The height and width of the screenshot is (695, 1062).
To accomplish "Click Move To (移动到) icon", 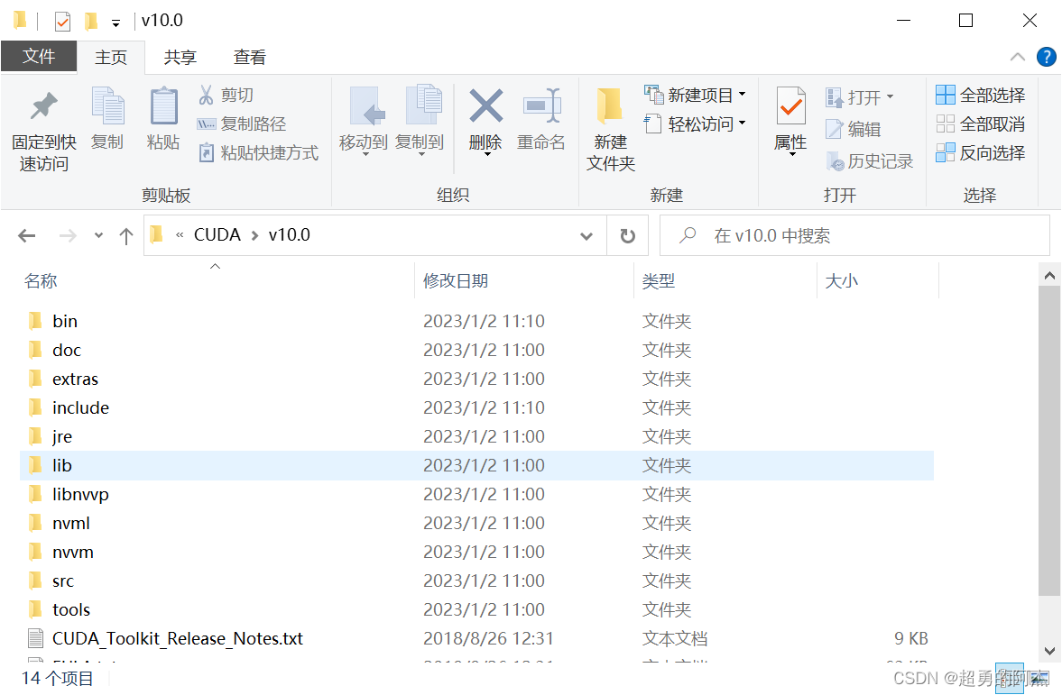I will tap(366, 106).
